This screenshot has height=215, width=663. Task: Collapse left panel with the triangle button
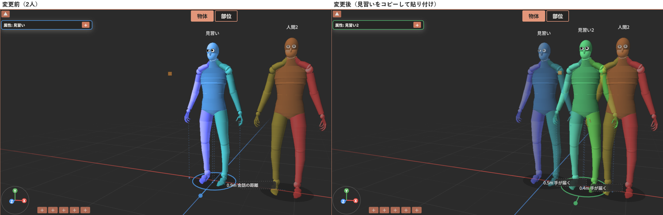pos(6,14)
